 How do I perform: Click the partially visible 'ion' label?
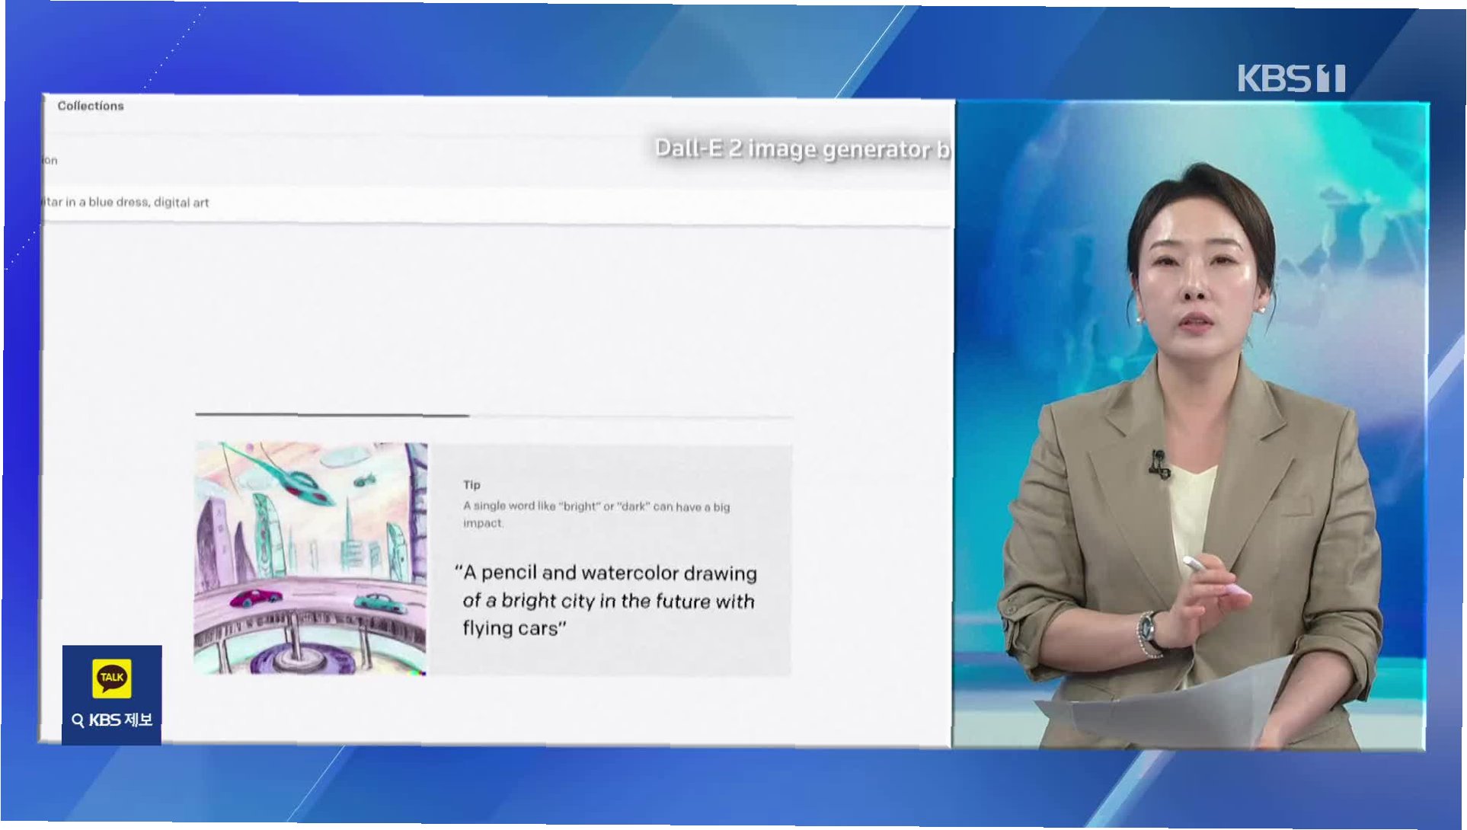click(x=50, y=161)
